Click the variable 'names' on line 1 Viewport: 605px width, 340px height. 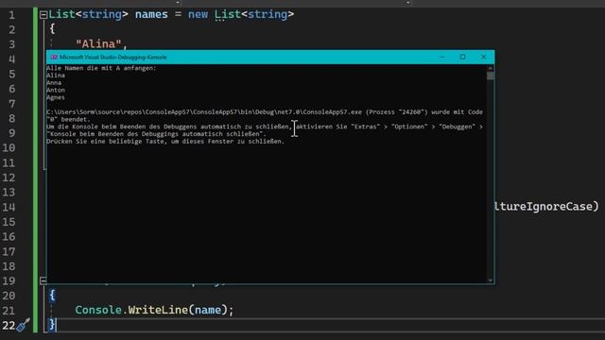[151, 14]
